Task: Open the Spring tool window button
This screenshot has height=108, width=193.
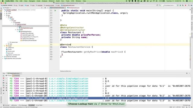Action: coord(14,105)
